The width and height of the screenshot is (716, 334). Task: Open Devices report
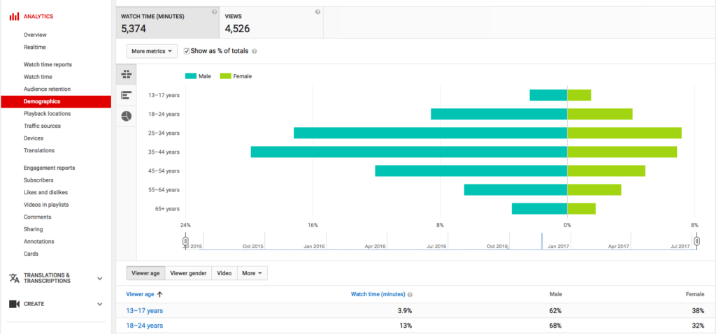click(34, 138)
